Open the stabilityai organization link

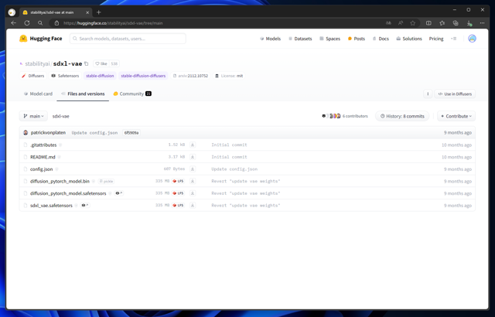click(x=37, y=63)
